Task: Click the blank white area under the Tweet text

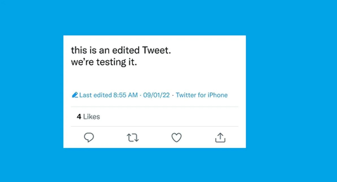Action: (154, 79)
